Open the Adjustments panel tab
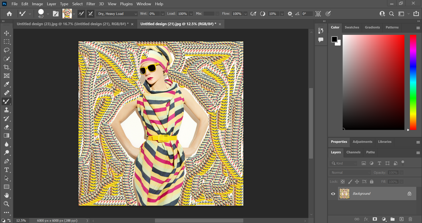Viewport: 422px width, 223px height. pos(362,142)
